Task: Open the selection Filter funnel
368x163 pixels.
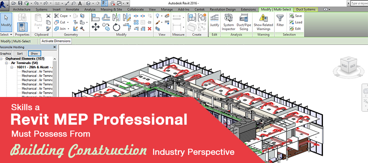Action: (280, 21)
